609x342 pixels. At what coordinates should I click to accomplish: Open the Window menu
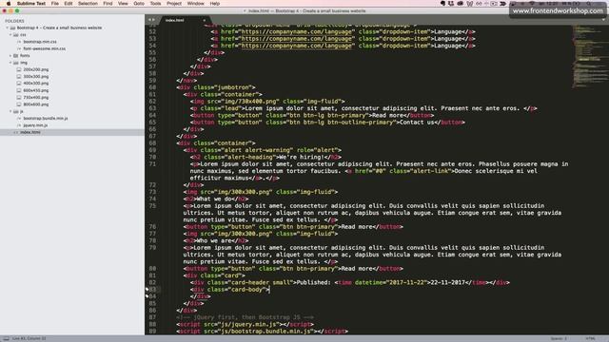pyautogui.click(x=195, y=4)
